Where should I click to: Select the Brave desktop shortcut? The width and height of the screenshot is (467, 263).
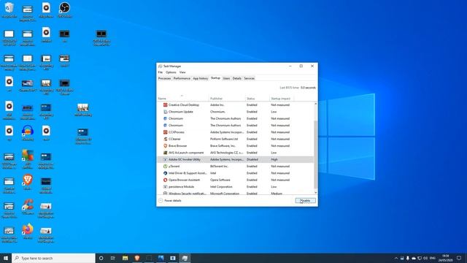click(x=28, y=182)
